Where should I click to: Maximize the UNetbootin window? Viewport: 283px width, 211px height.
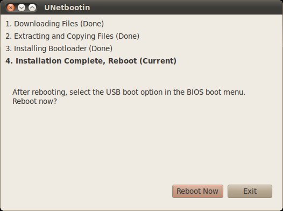pyautogui.click(x=32, y=8)
